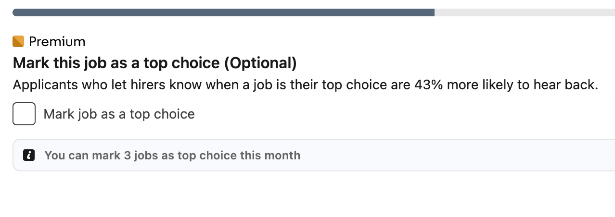The height and width of the screenshot is (217, 615).
Task: Click the black info icon in the notice
Action: pyautogui.click(x=29, y=155)
